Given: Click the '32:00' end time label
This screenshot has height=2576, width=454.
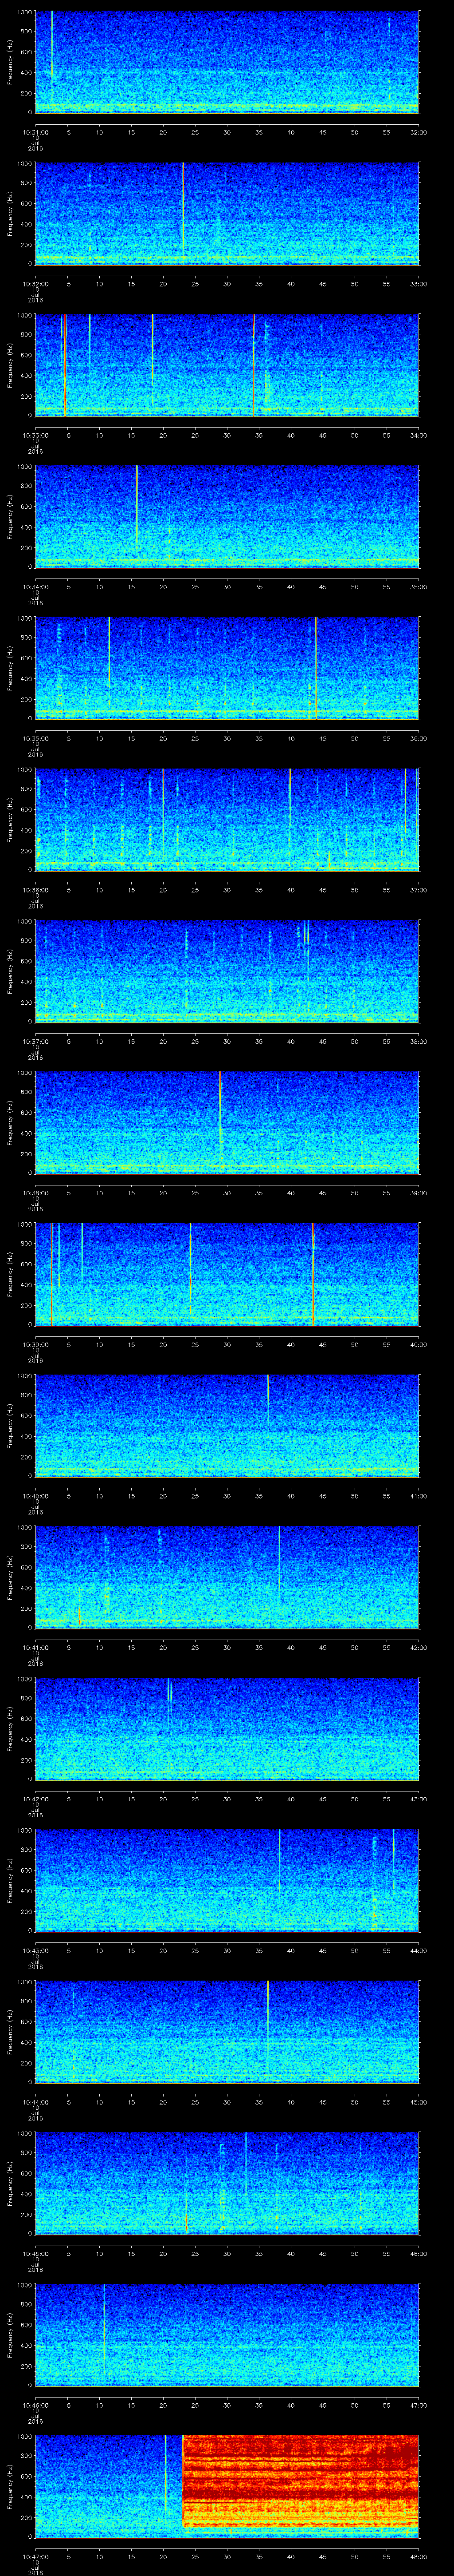Looking at the screenshot, I should 418,132.
